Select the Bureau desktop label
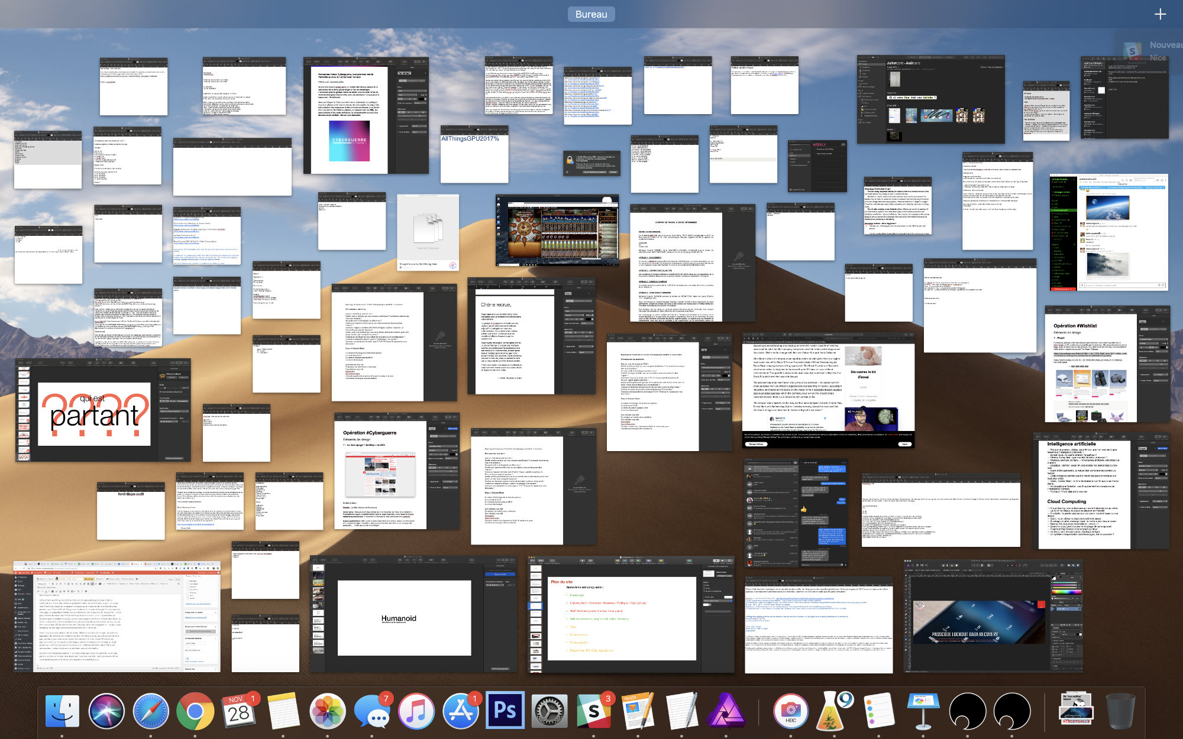Image resolution: width=1183 pixels, height=739 pixels. (591, 14)
